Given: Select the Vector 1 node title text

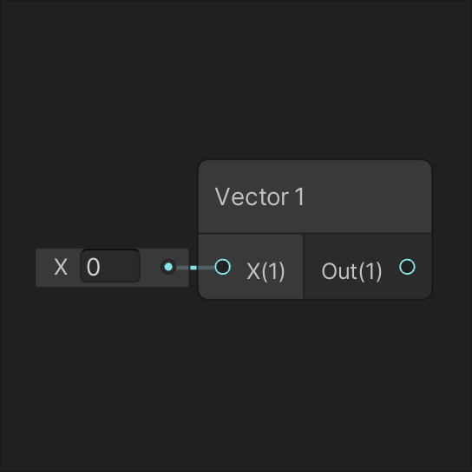Looking at the screenshot, I should tap(259, 197).
